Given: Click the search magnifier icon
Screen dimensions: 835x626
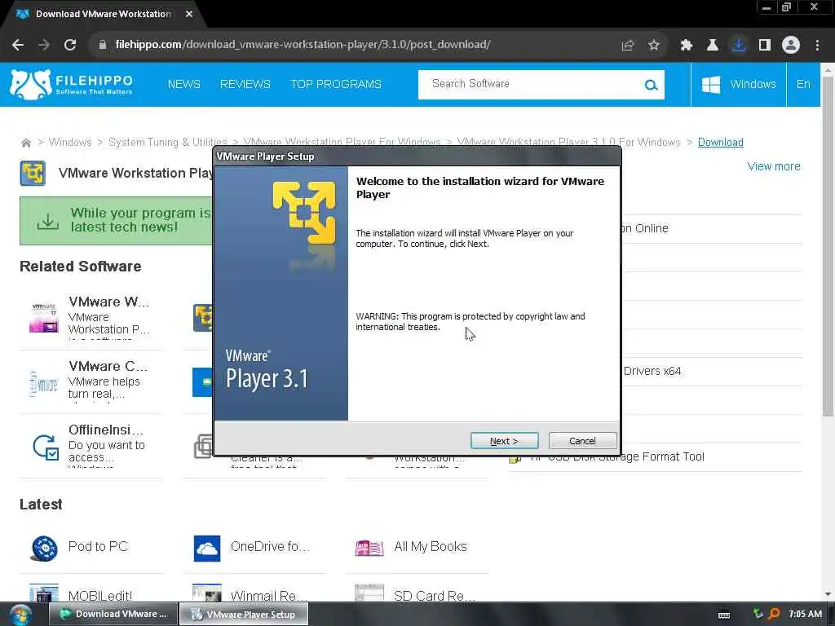Looking at the screenshot, I should [x=651, y=85].
